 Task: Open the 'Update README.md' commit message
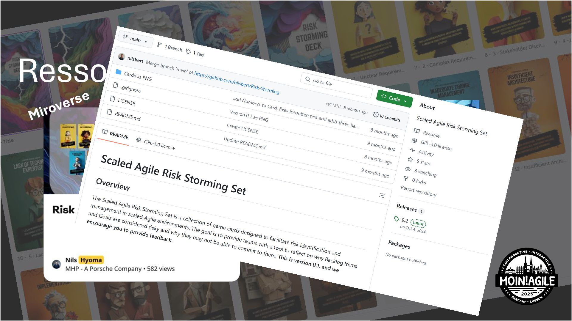pos(244,143)
